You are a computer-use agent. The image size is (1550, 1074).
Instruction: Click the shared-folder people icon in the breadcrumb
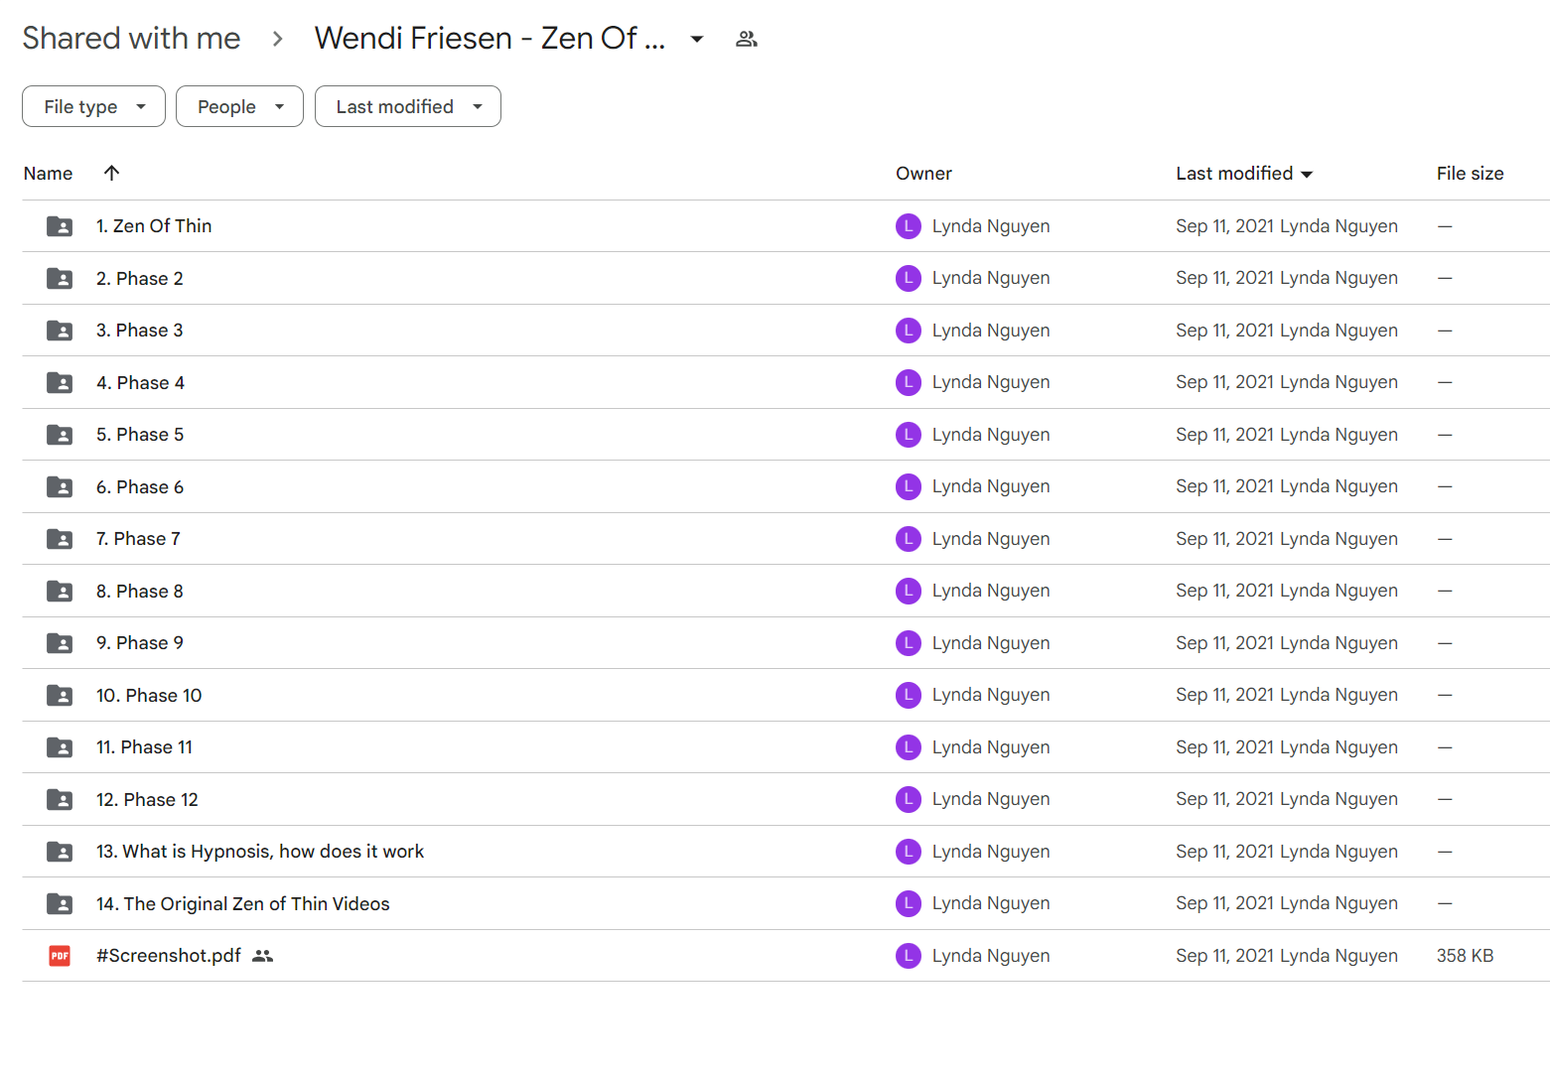click(x=747, y=39)
